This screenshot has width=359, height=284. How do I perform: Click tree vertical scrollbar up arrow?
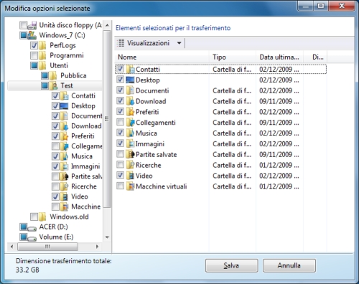pyautogui.click(x=107, y=25)
